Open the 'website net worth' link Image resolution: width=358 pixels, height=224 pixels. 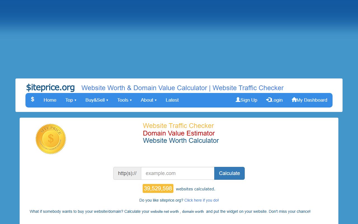tap(164, 212)
